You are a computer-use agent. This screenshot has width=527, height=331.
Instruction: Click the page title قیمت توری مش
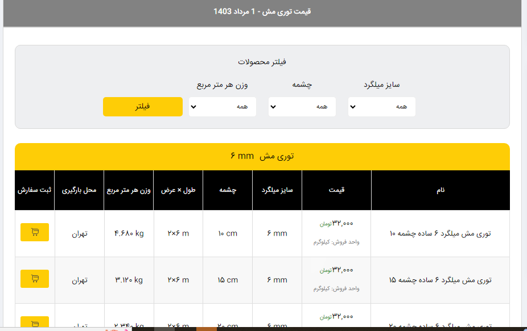262,11
